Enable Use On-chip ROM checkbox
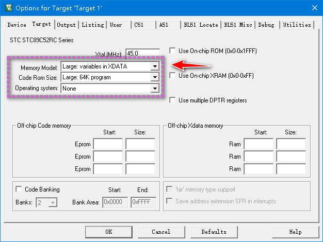 (172, 50)
